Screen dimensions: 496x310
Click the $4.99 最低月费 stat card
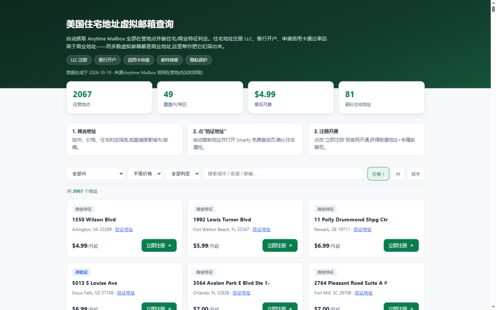291,97
